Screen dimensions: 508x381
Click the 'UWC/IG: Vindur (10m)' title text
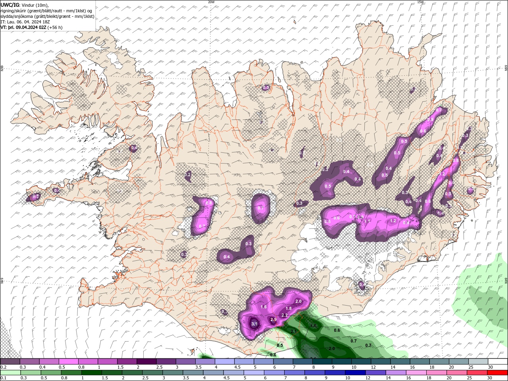(x=25, y=5)
